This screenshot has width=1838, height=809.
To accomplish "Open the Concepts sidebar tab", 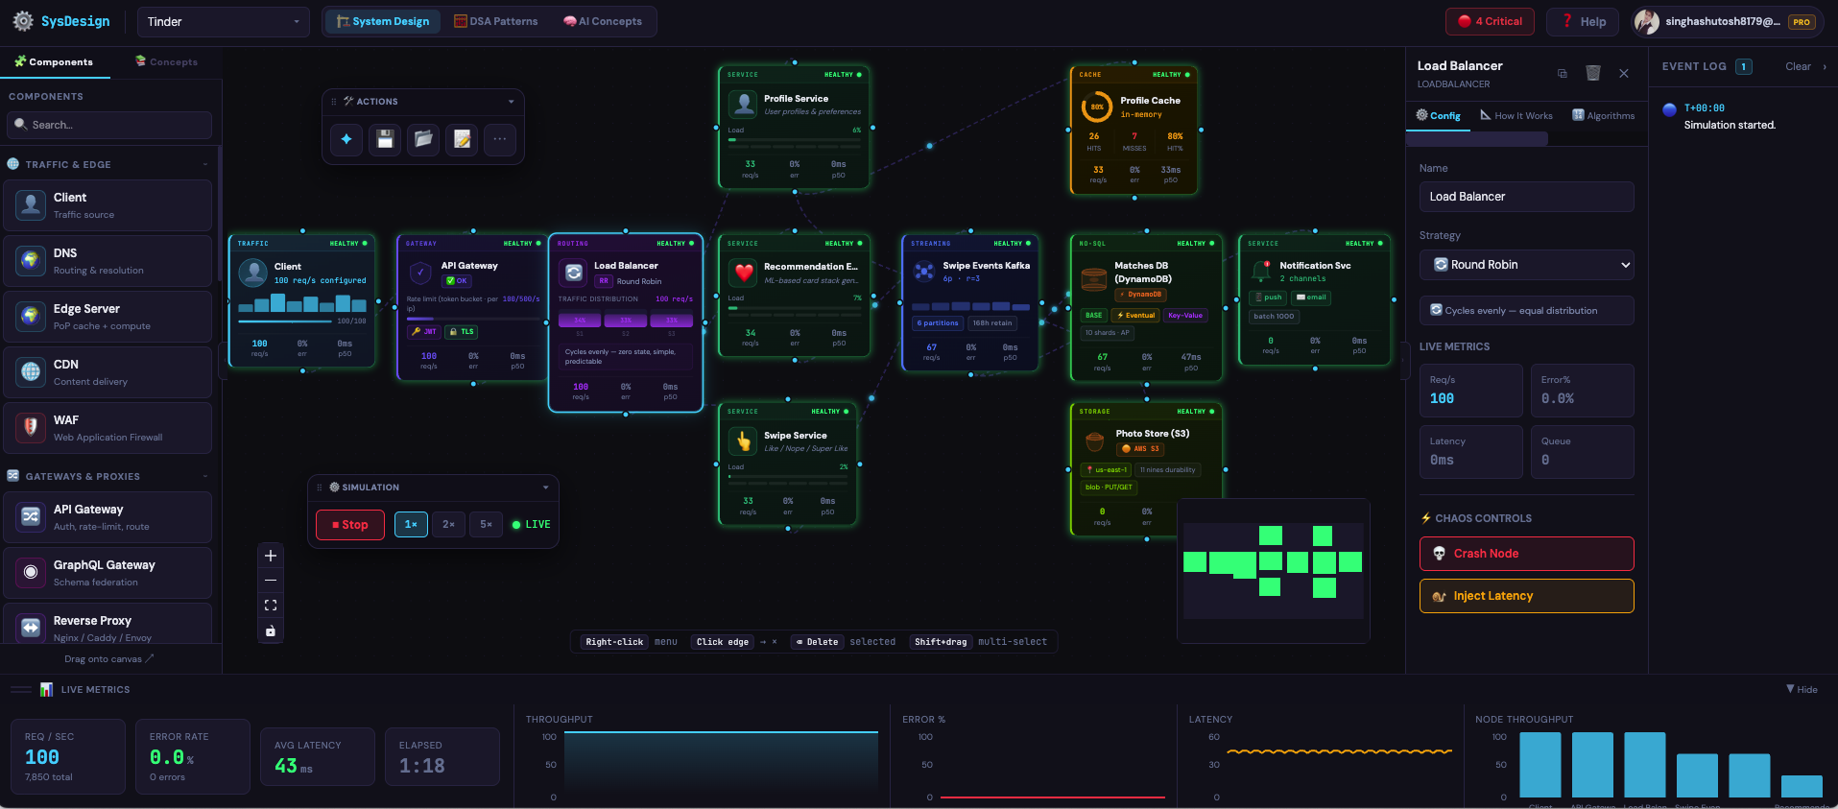I will (x=166, y=61).
